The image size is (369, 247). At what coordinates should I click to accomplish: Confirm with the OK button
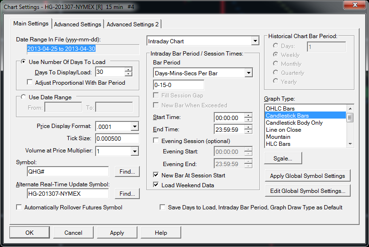coord(29,232)
